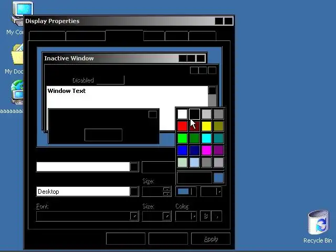This screenshot has width=336, height=252.
Task: Pick the teal color swatch
Action: (x=218, y=138)
